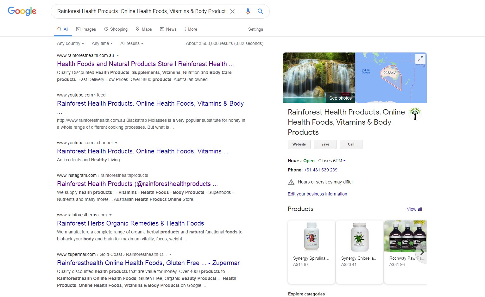Click the next arrow in Products carousel
The image size is (485, 297).
coord(422,252)
